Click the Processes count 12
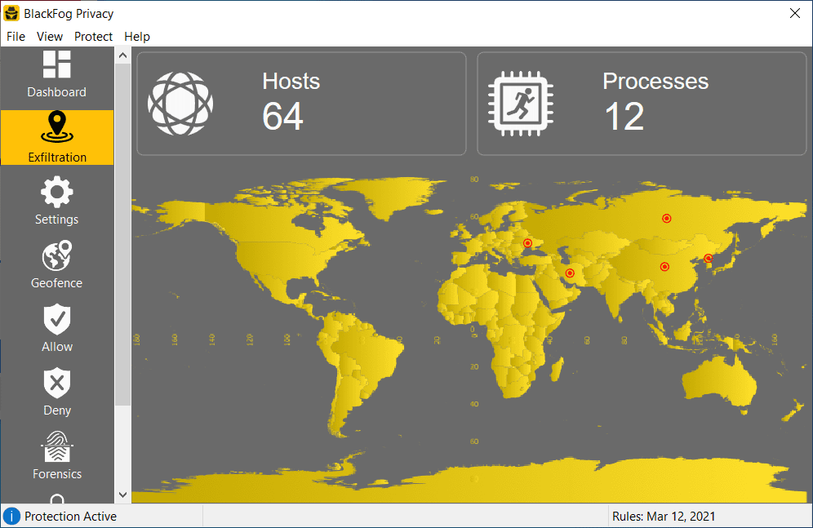 pyautogui.click(x=624, y=116)
